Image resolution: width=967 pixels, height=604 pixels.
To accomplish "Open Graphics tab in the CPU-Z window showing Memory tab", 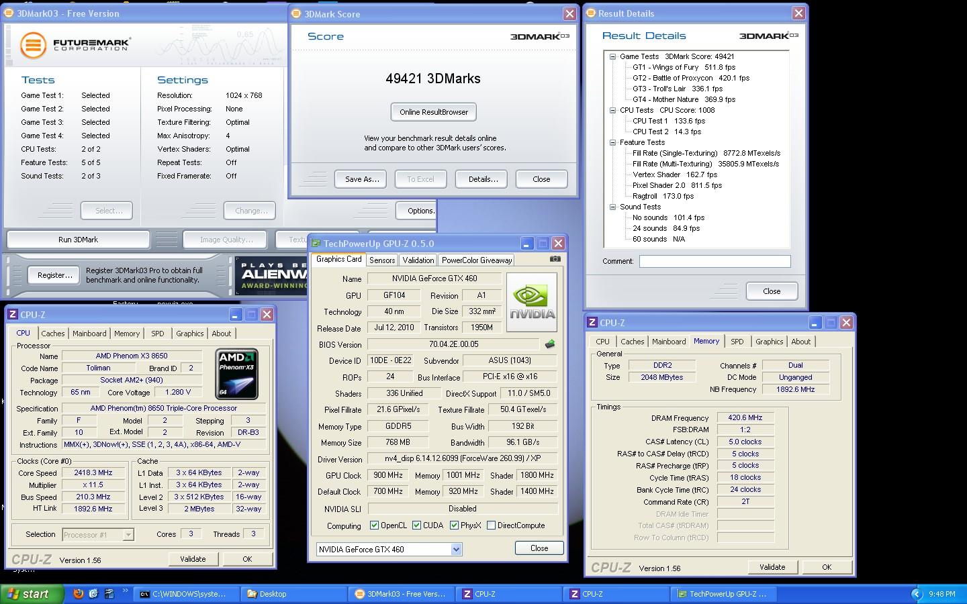I will [x=769, y=342].
